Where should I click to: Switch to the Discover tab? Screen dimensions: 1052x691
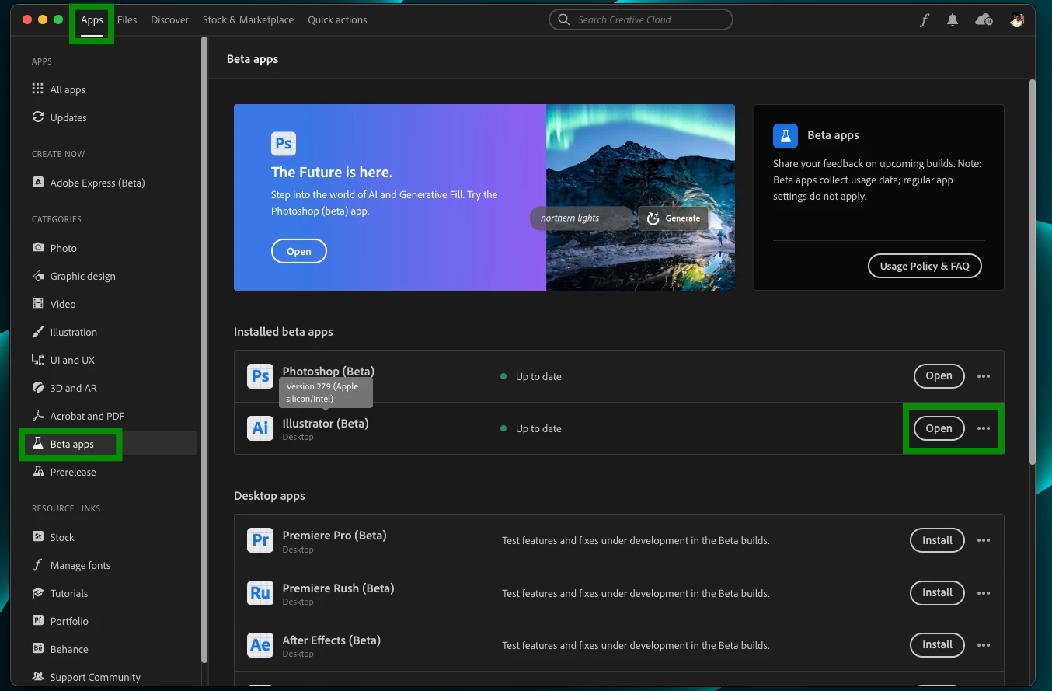[170, 20]
